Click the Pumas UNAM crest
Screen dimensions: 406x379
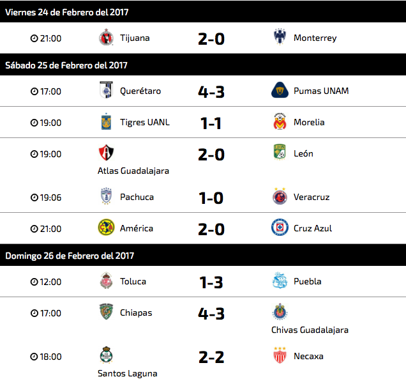coord(280,91)
